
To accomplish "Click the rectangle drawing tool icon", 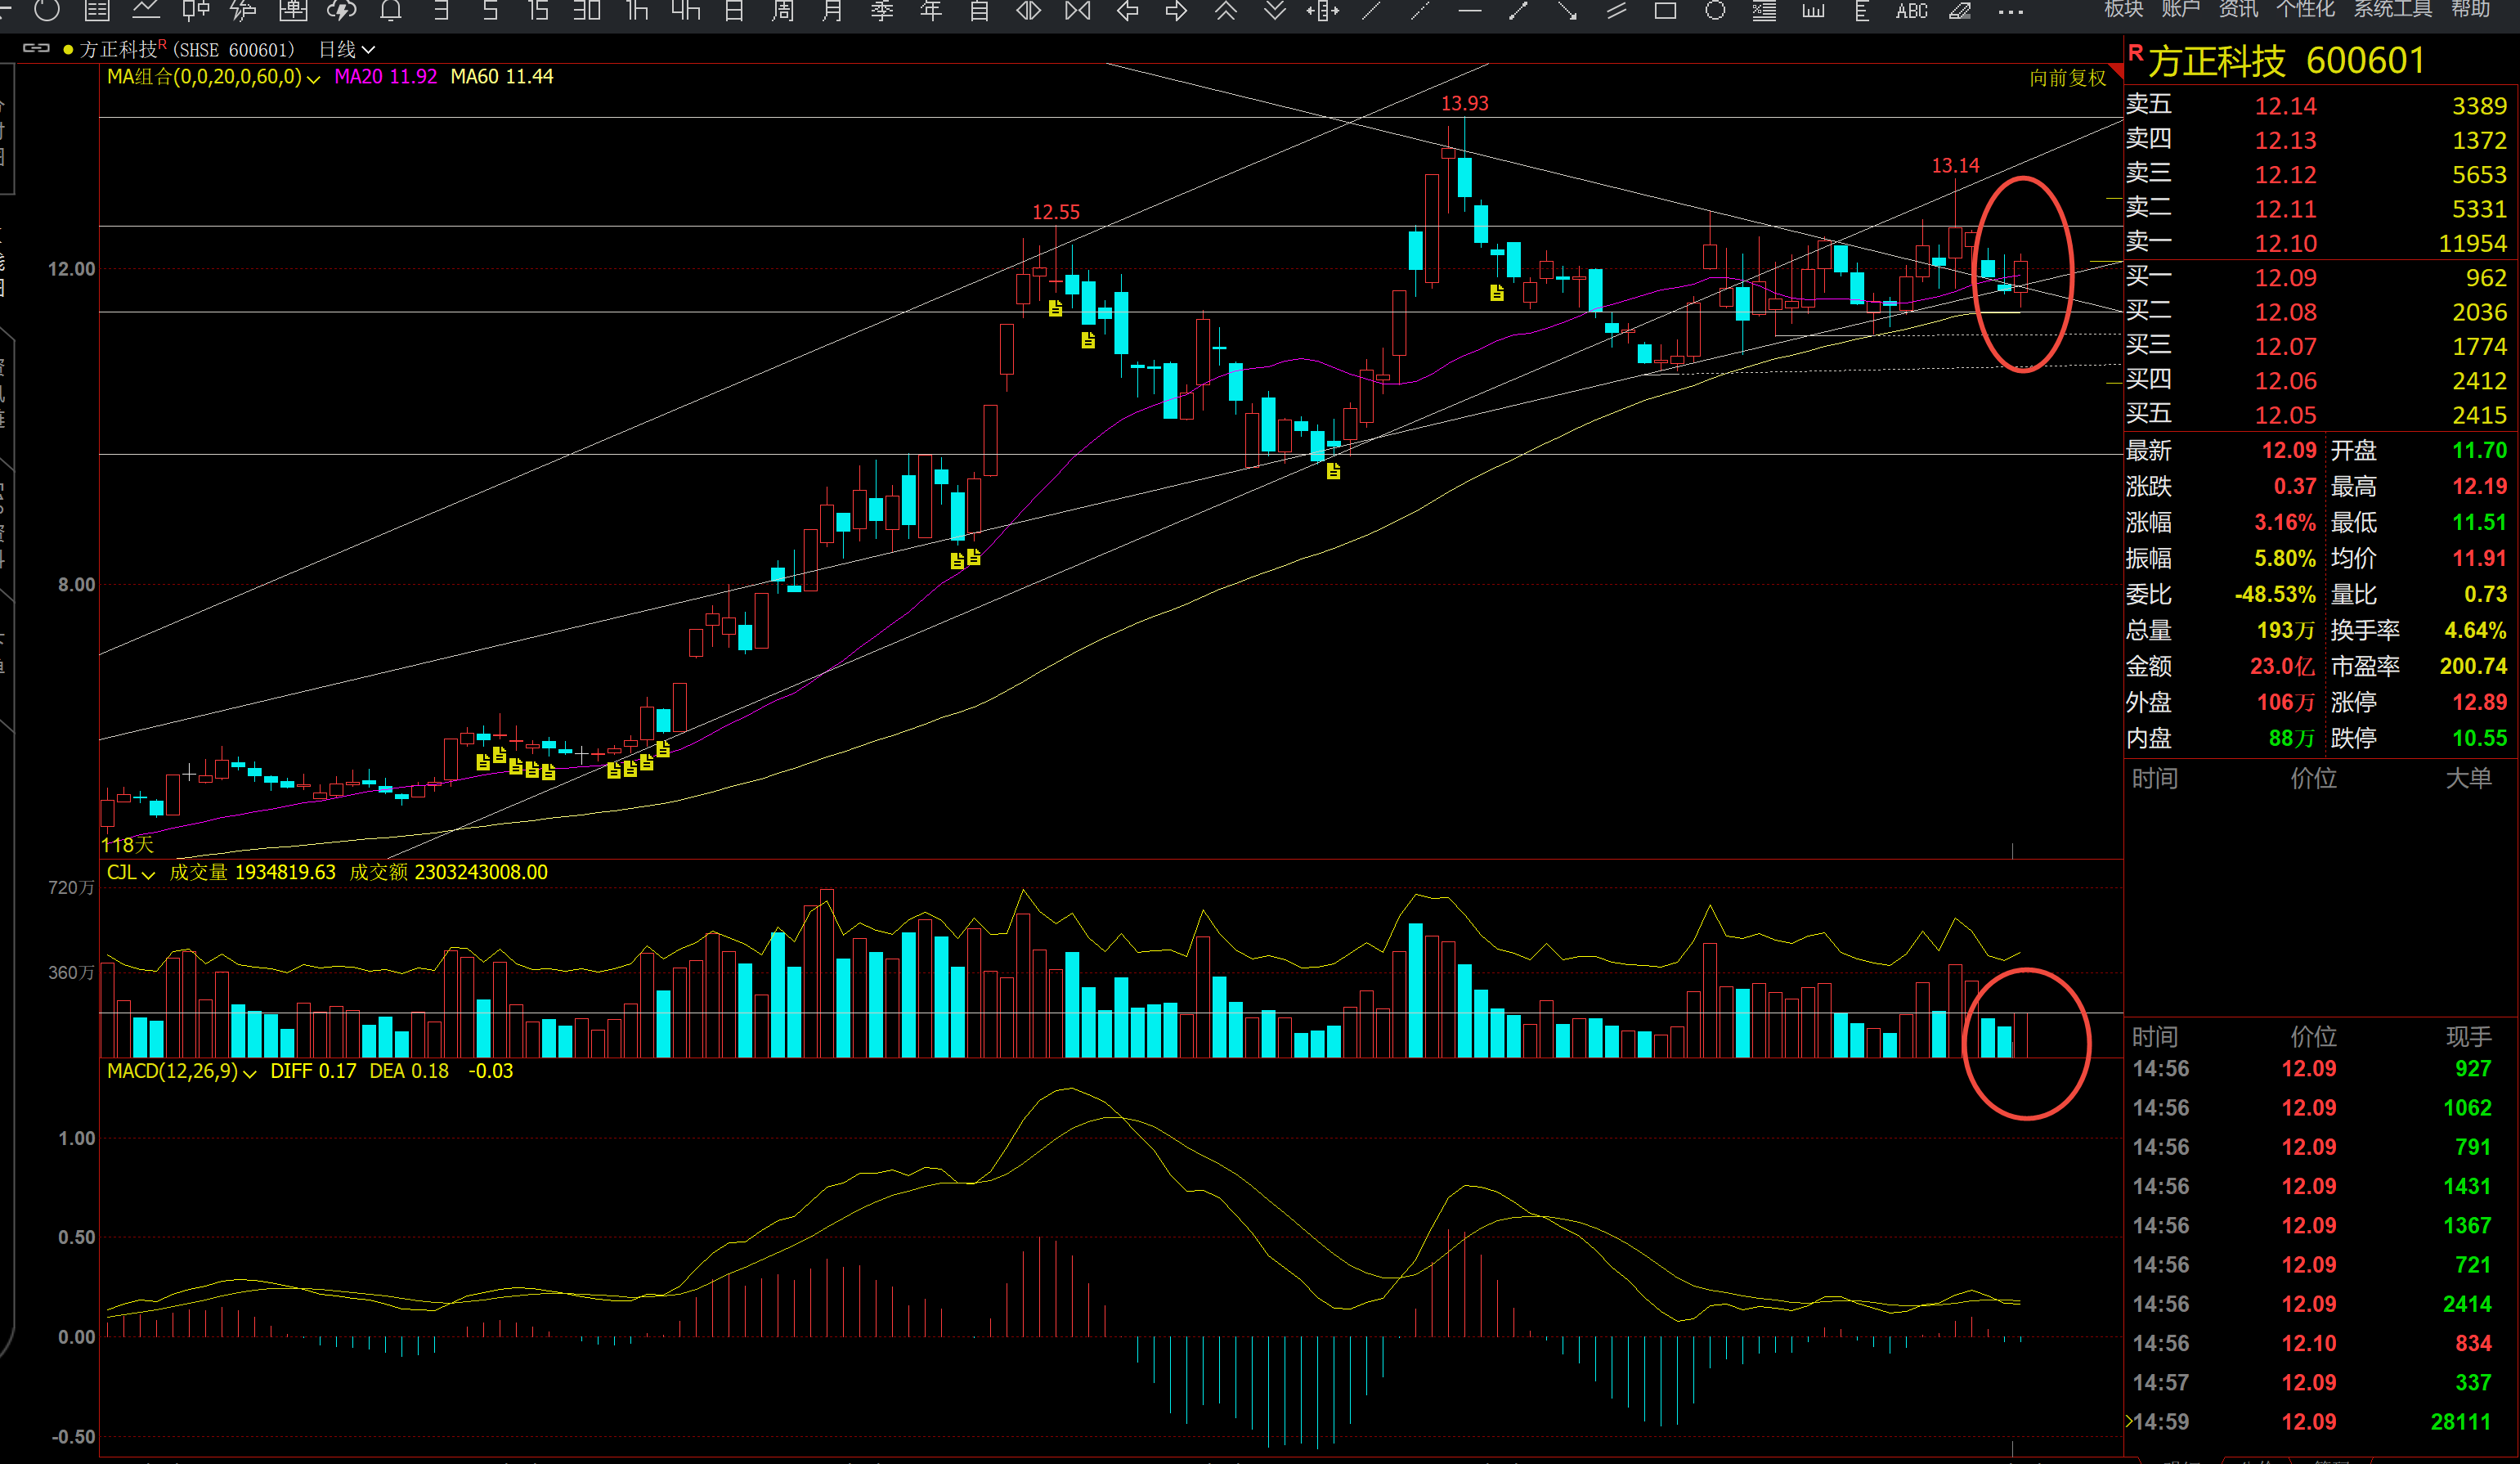I will point(1665,11).
